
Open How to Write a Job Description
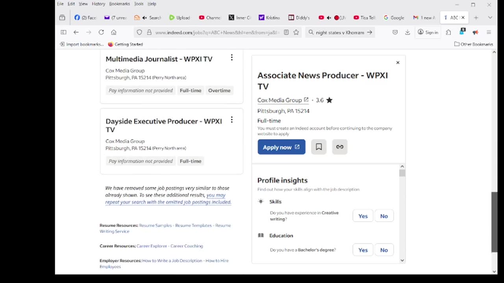[x=172, y=261]
